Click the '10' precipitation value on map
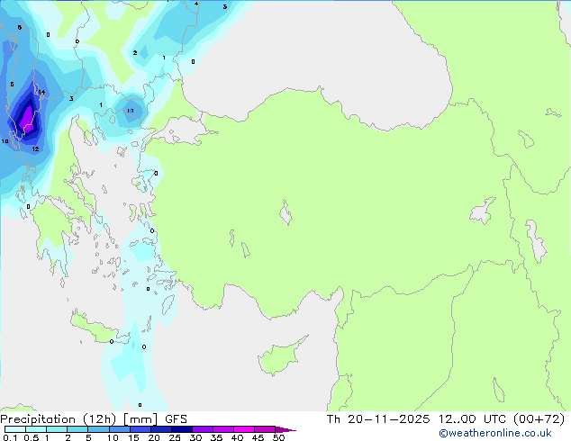The height and width of the screenshot is (441, 571). (5, 141)
